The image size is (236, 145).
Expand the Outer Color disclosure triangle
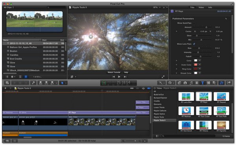(177, 65)
